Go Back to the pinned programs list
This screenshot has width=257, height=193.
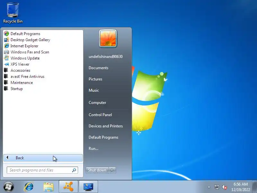pyautogui.click(x=43, y=158)
